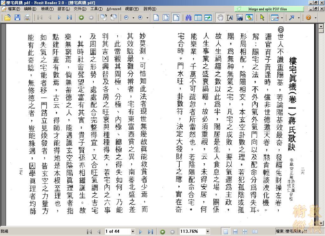Enable single page layout mode

pos(226,232)
